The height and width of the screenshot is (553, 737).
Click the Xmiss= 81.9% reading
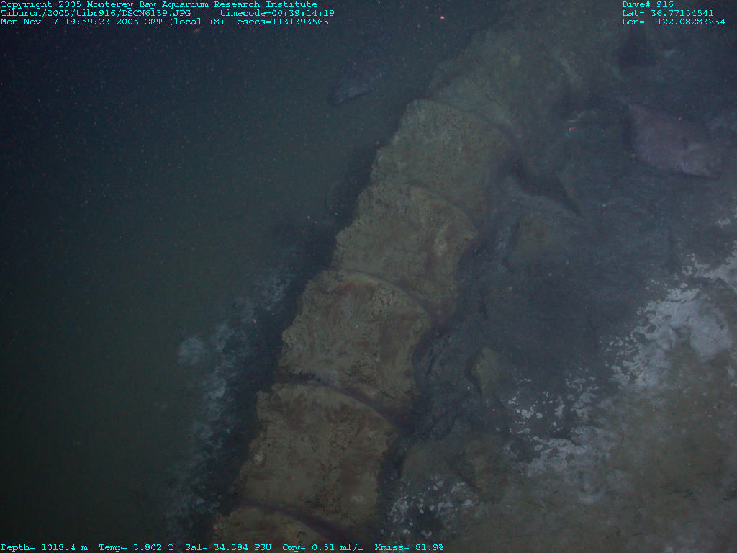point(409,547)
